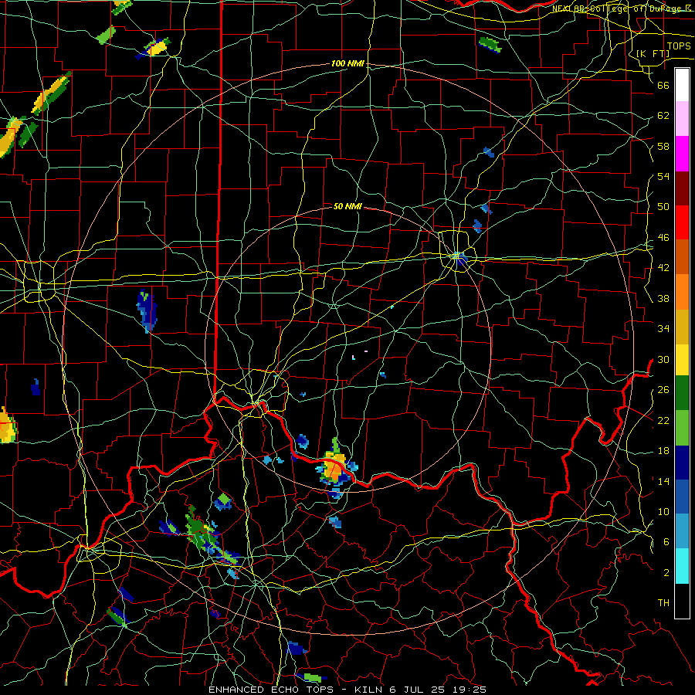The width and height of the screenshot is (695, 695).
Task: Click the legend value "50"
Action: coord(663,207)
